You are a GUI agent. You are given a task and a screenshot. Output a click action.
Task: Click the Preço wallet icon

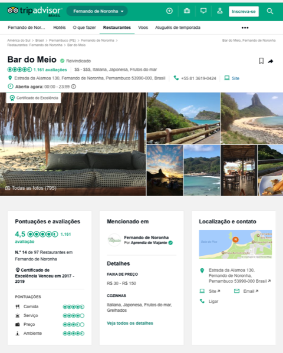[17, 324]
